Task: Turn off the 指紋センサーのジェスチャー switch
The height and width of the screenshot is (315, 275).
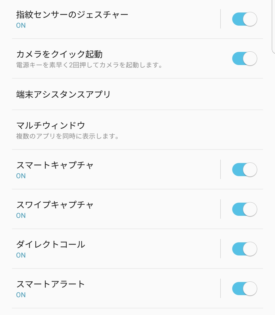Action: coord(244,19)
